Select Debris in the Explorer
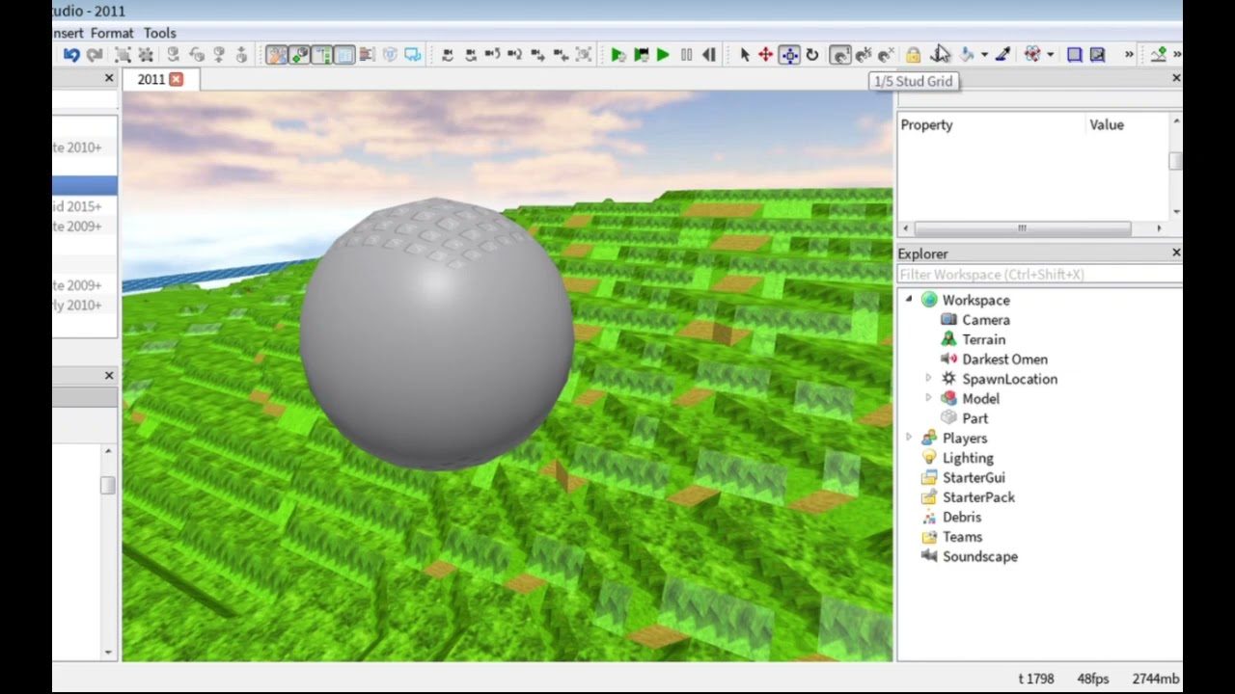 (x=961, y=517)
